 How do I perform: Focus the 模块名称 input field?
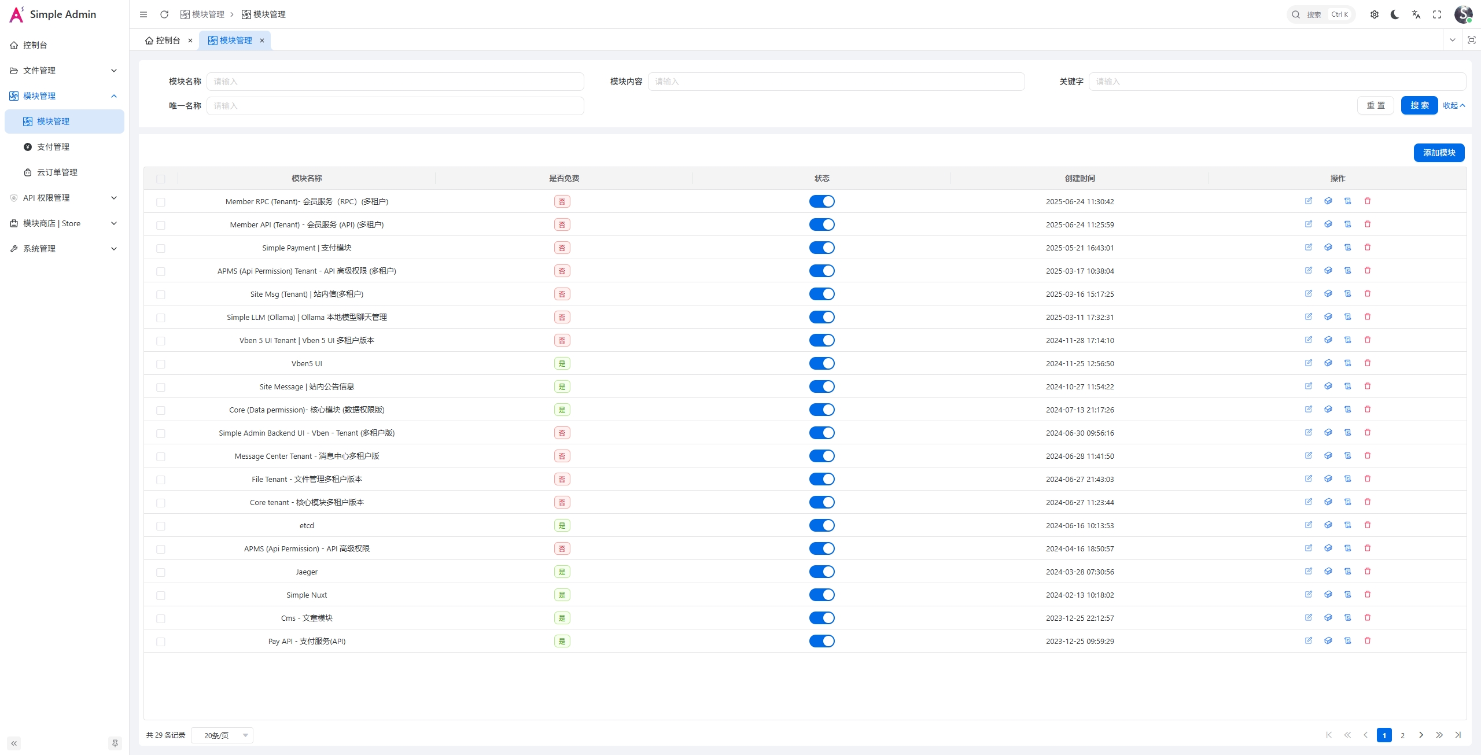coord(395,82)
